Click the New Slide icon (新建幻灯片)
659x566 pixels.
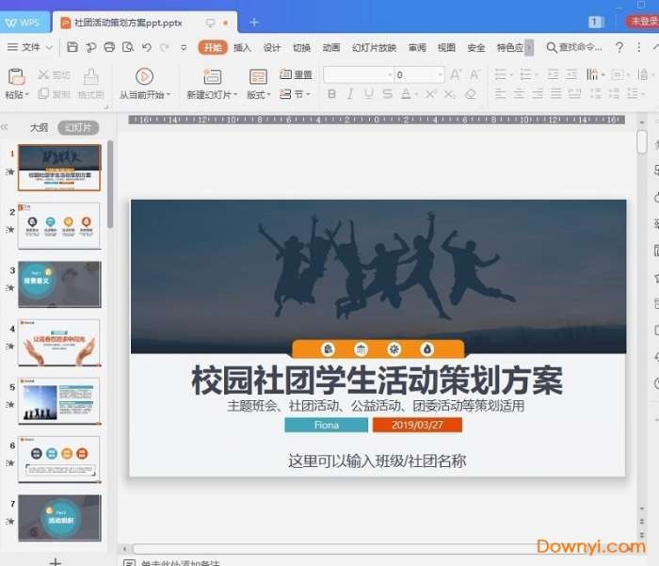tap(212, 76)
